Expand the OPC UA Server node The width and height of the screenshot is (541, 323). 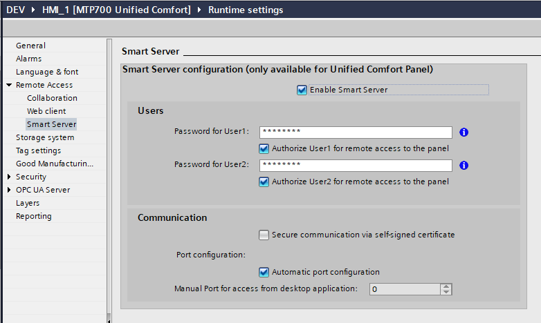point(9,190)
